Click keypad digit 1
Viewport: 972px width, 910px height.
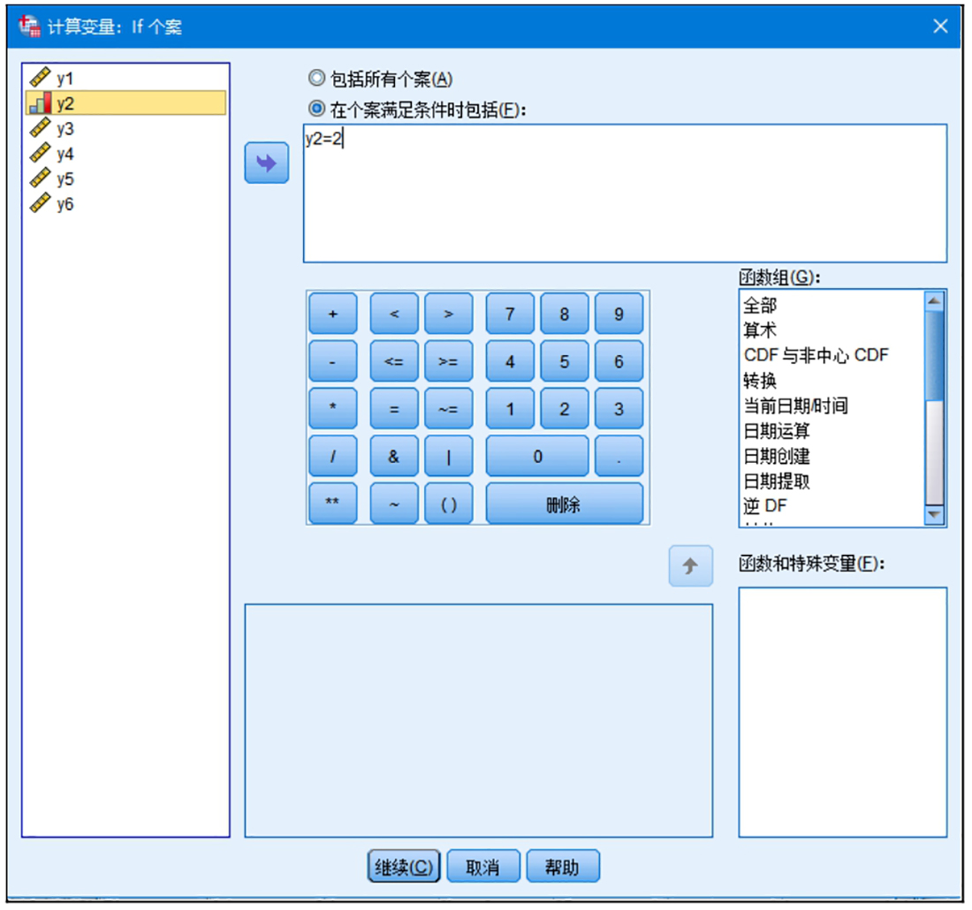[510, 408]
